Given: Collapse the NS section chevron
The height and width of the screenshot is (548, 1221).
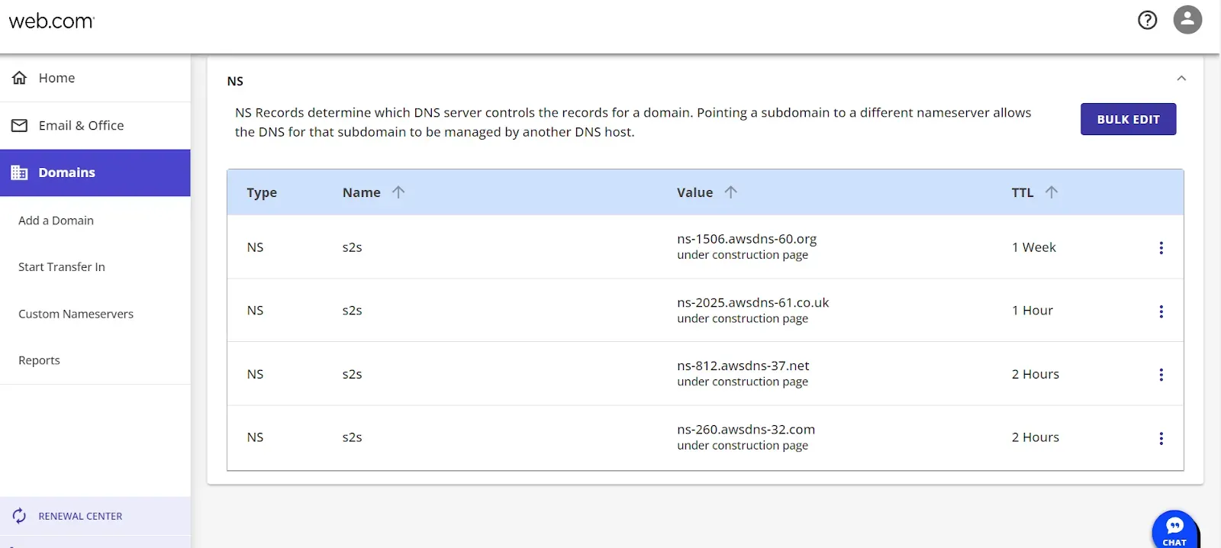Looking at the screenshot, I should tap(1181, 79).
